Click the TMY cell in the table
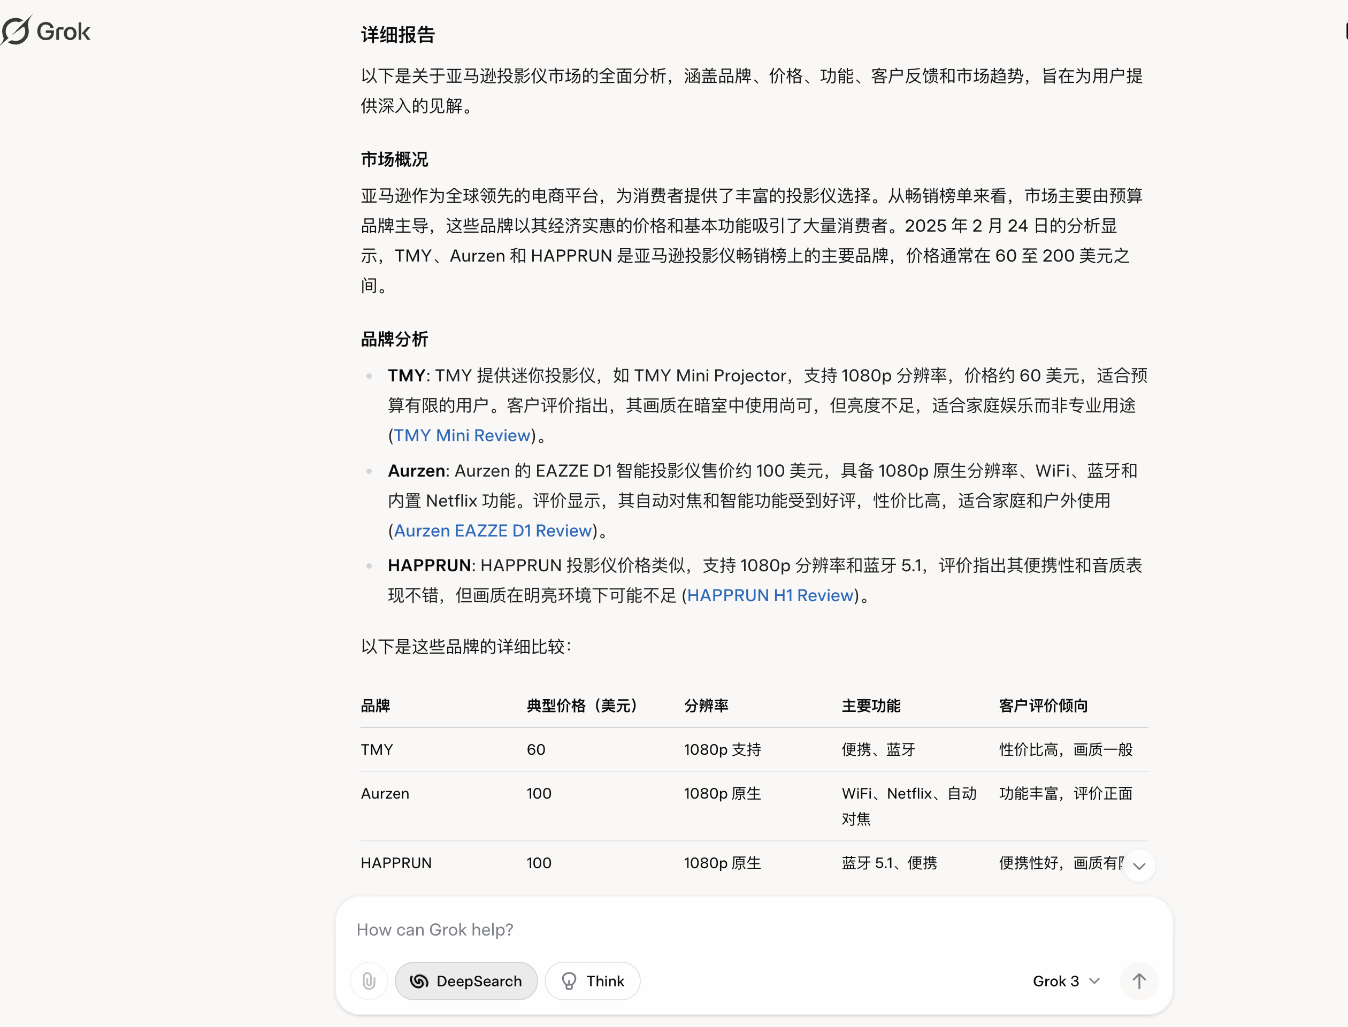1348x1027 pixels. 377,749
